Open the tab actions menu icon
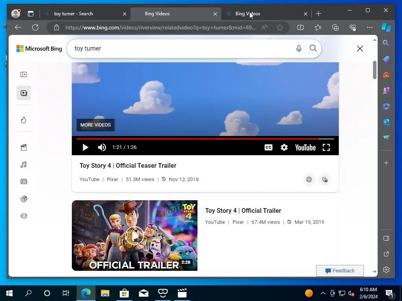 coord(31,14)
